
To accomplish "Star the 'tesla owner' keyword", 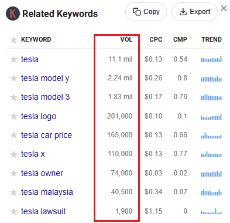I will click(13, 173).
